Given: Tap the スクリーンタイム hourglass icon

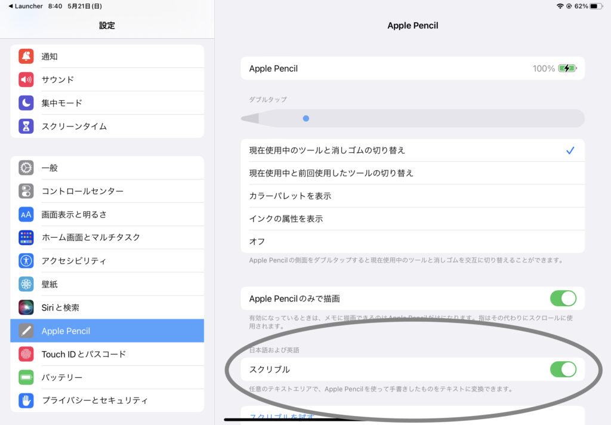Looking at the screenshot, I should (x=26, y=127).
